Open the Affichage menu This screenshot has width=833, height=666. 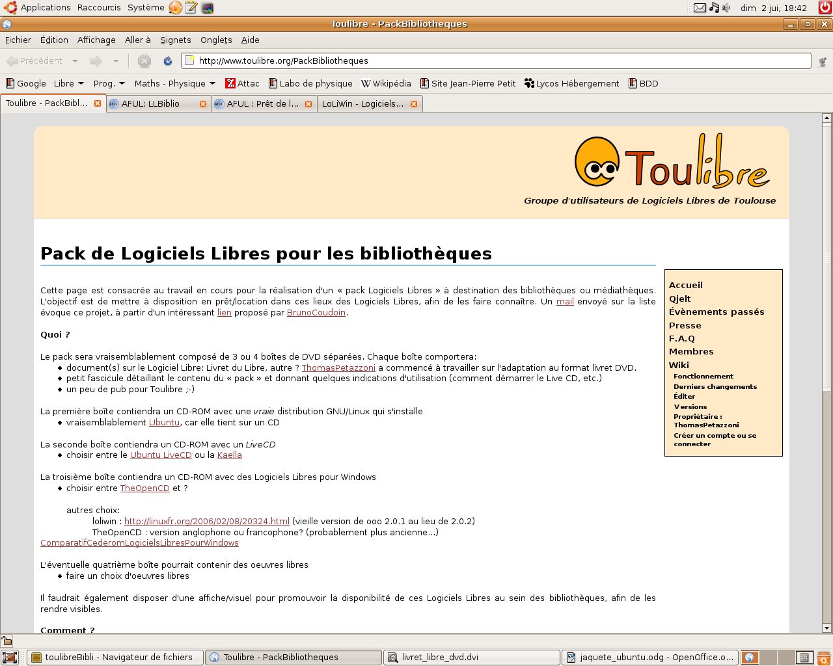click(x=96, y=40)
